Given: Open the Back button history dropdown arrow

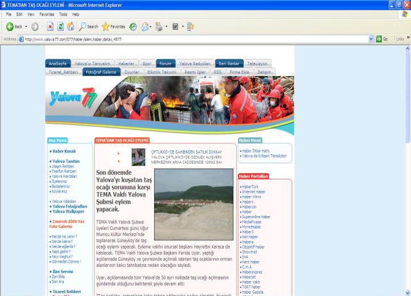Looking at the screenshot, I should point(26,26).
